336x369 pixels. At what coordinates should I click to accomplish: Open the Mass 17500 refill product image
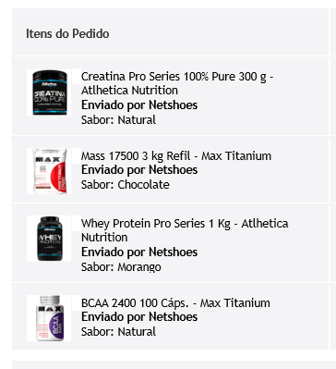point(49,171)
